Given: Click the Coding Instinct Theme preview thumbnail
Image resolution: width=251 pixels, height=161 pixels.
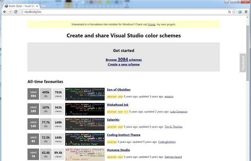Looking at the screenshot, I should tap(85, 139).
